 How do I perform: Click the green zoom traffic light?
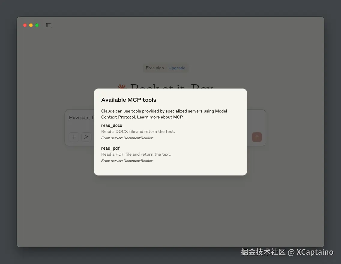[x=37, y=25]
